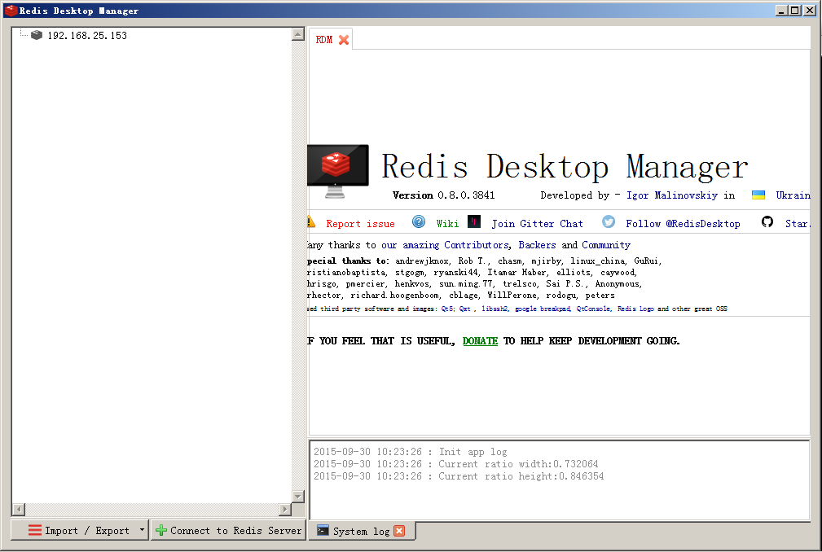Viewport: 822px width, 552px height.
Task: Open the Ukraine link
Action: click(793, 195)
